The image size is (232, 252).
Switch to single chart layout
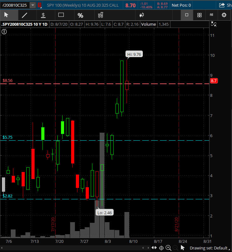[187, 15]
